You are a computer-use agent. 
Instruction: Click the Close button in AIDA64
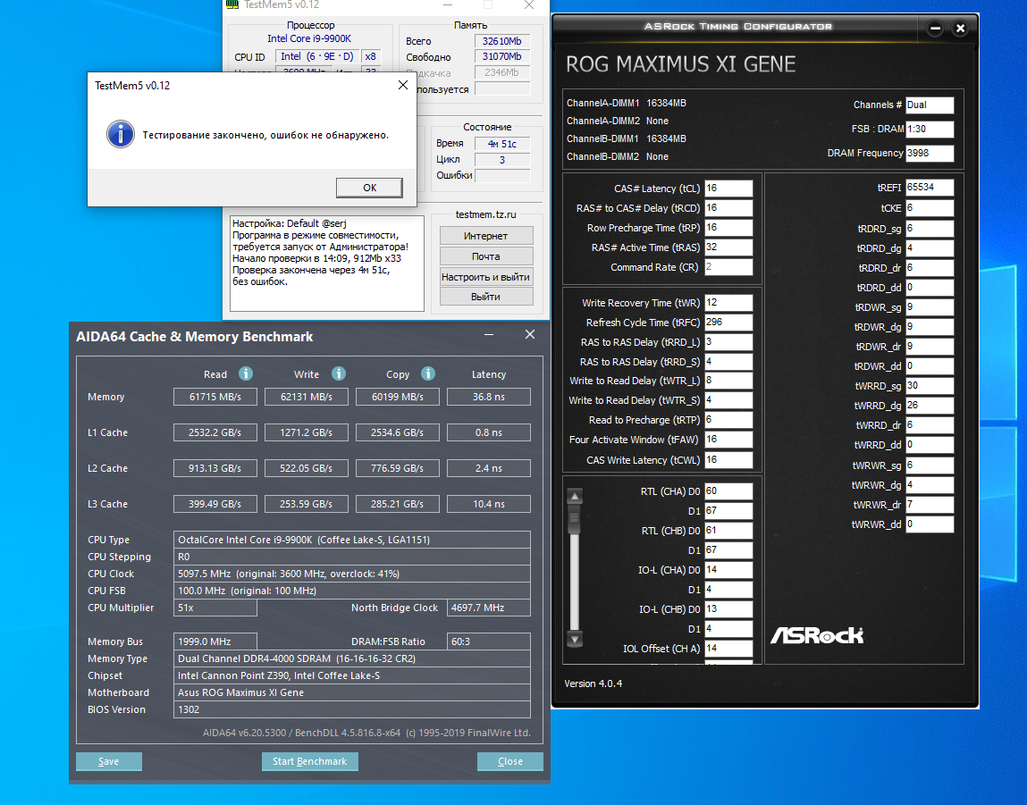point(510,761)
